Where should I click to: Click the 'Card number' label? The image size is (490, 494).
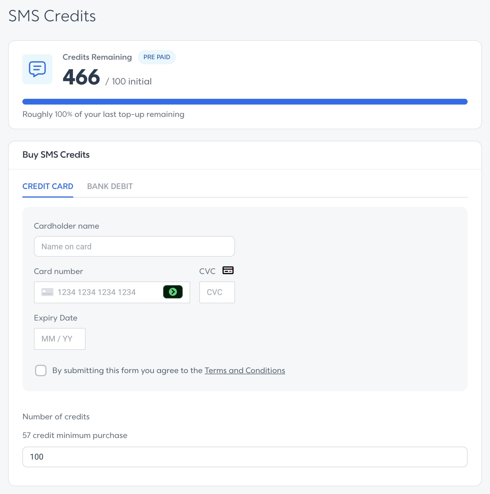point(59,271)
